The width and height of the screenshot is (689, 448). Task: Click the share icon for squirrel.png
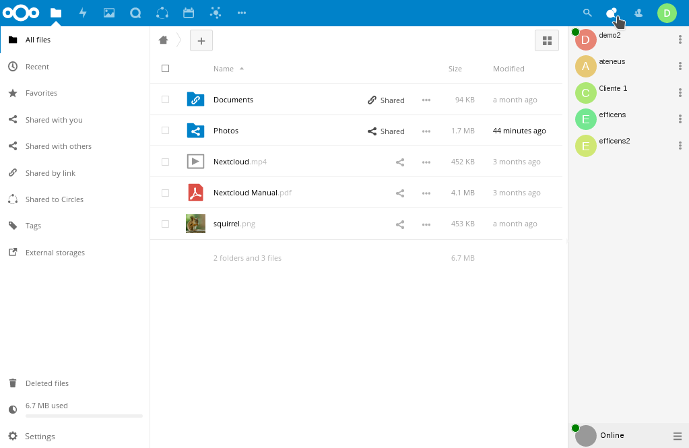[400, 224]
